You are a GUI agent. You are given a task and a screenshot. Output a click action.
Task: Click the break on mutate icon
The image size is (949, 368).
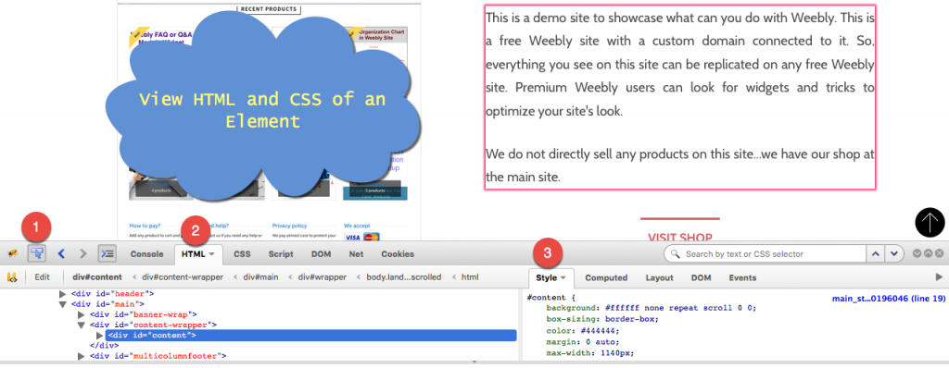[x=11, y=277]
